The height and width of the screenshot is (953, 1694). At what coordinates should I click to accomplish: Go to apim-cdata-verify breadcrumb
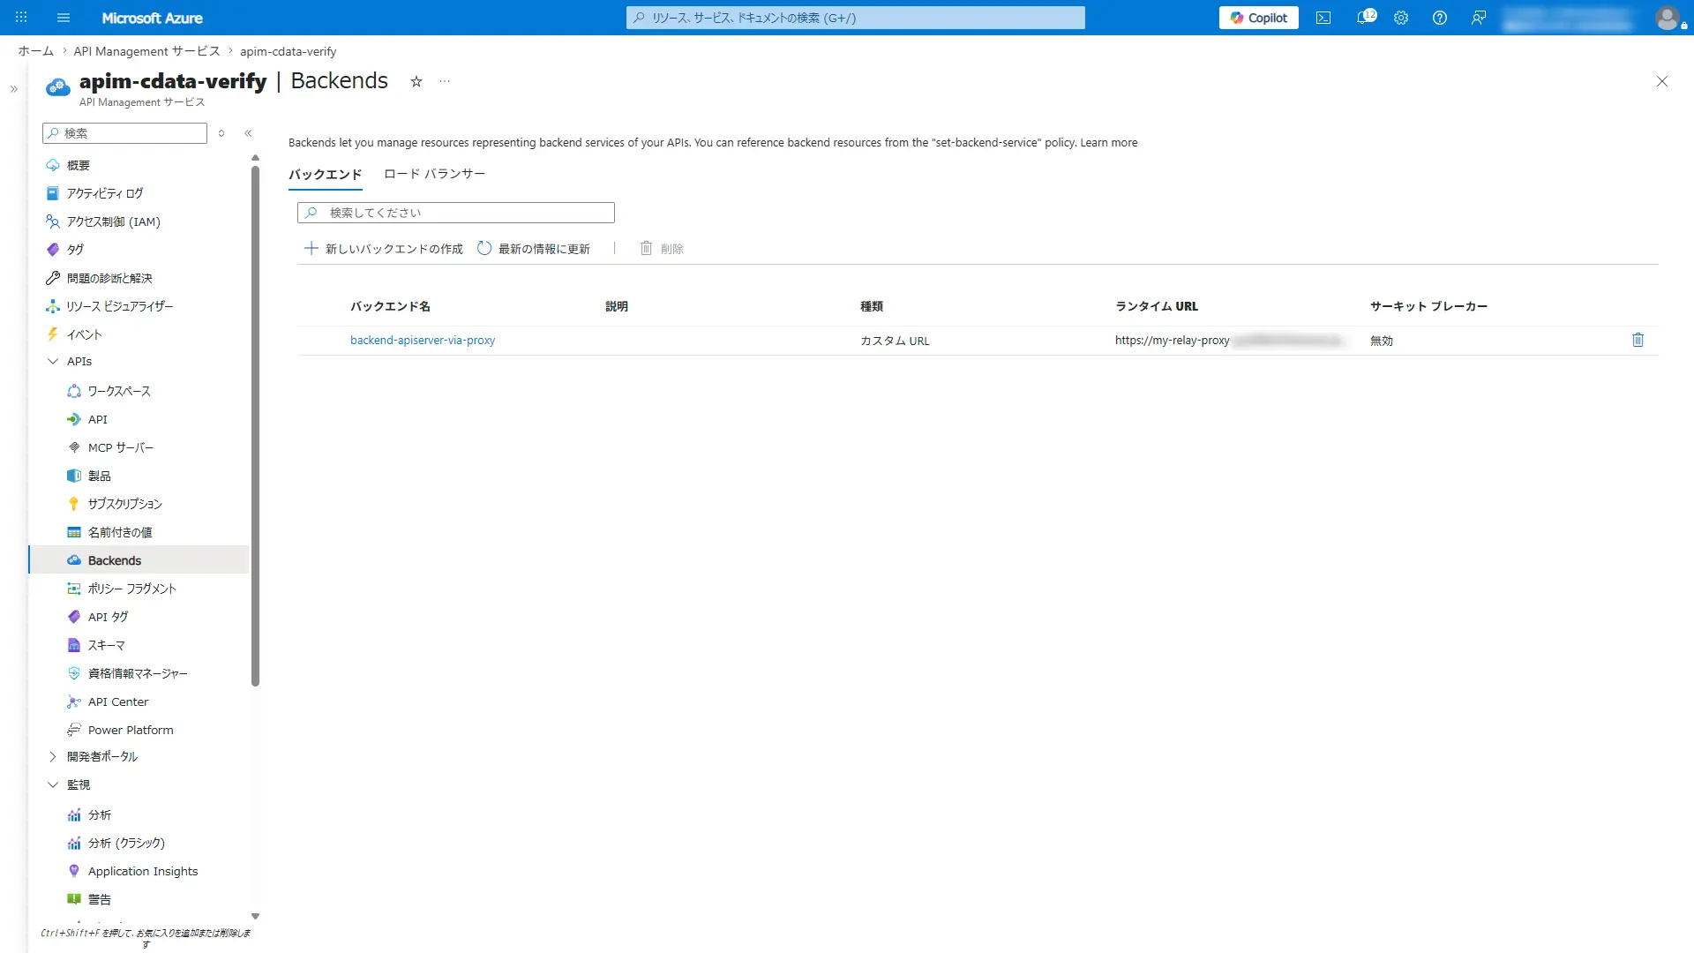pos(288,51)
